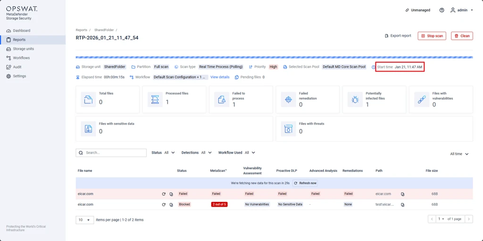Screen dimensions: 483x241
Task: Open the Detections filter dropdown
Action: coord(193,153)
